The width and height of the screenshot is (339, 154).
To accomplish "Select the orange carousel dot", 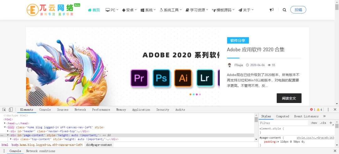I will point(191,94).
